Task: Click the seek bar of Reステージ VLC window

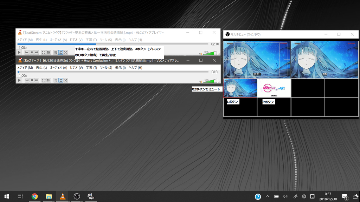Action: coord(113,72)
